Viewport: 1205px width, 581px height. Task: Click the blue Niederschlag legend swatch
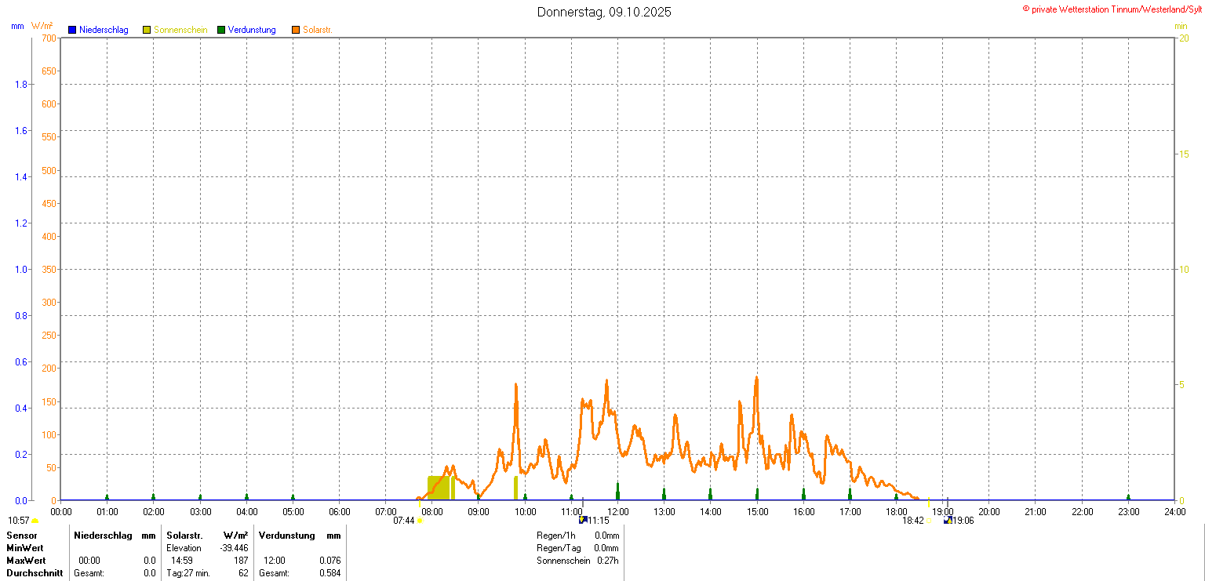tap(72, 30)
